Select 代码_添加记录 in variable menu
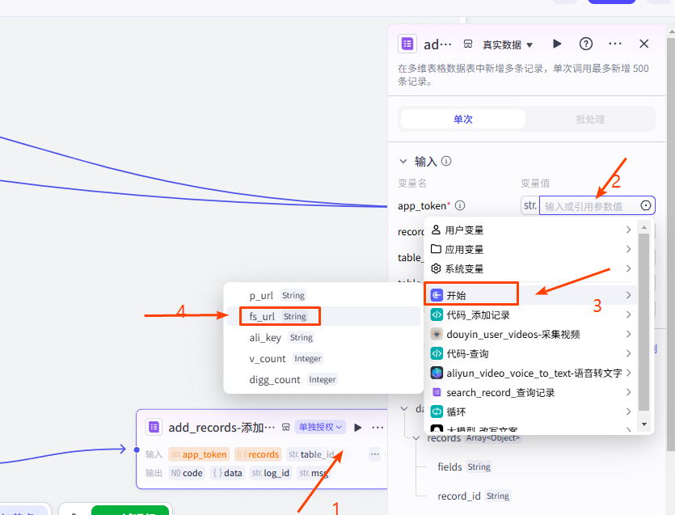 (531, 314)
